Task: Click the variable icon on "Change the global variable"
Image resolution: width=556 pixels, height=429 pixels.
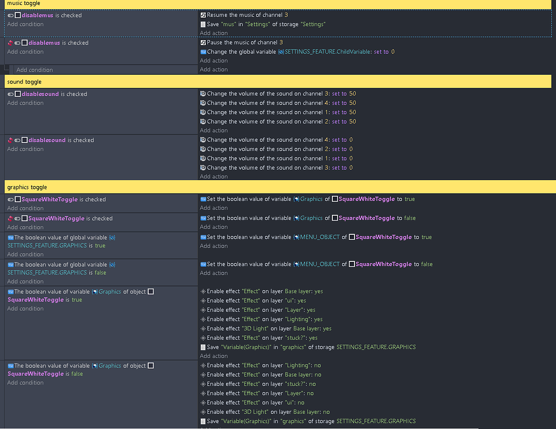Action: [x=203, y=52]
